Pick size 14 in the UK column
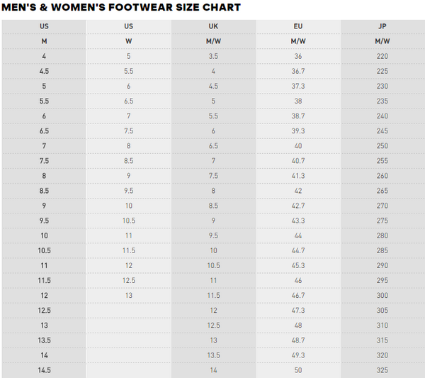This screenshot has height=378, width=425. (213, 370)
